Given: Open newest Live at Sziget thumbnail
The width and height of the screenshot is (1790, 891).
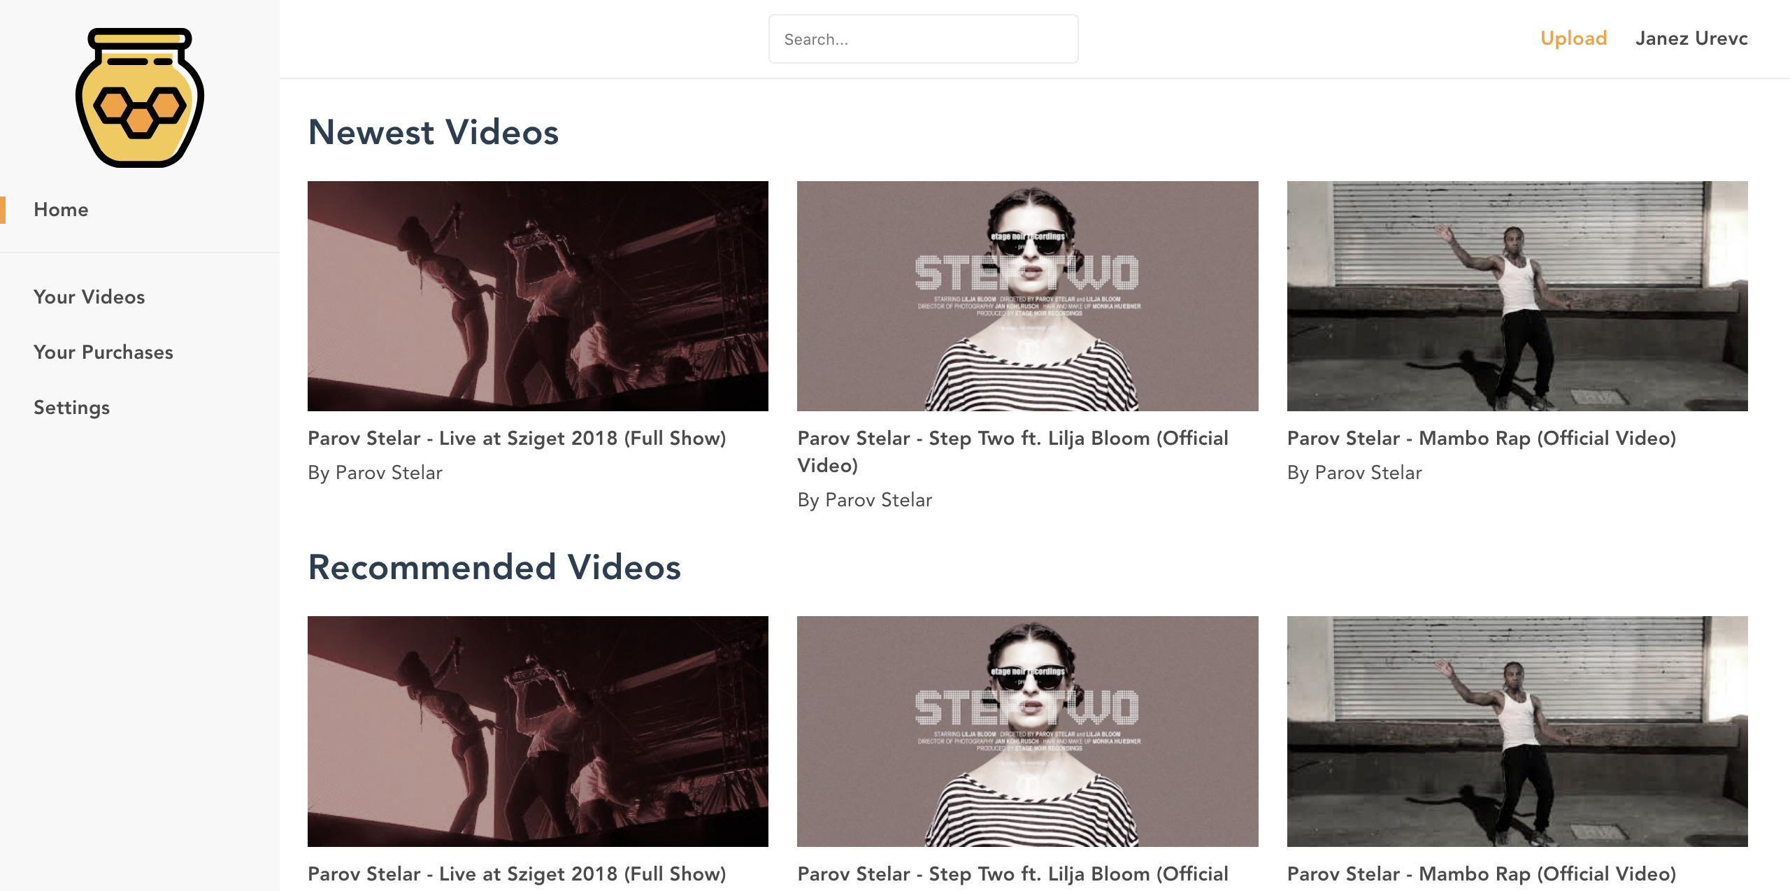Looking at the screenshot, I should [538, 296].
